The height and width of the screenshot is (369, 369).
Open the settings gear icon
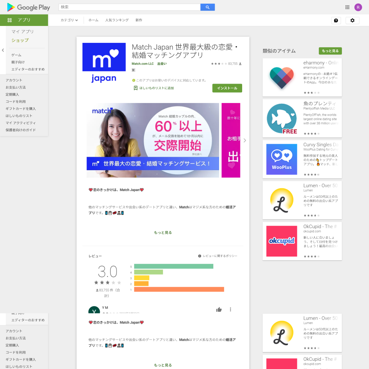click(x=352, y=21)
